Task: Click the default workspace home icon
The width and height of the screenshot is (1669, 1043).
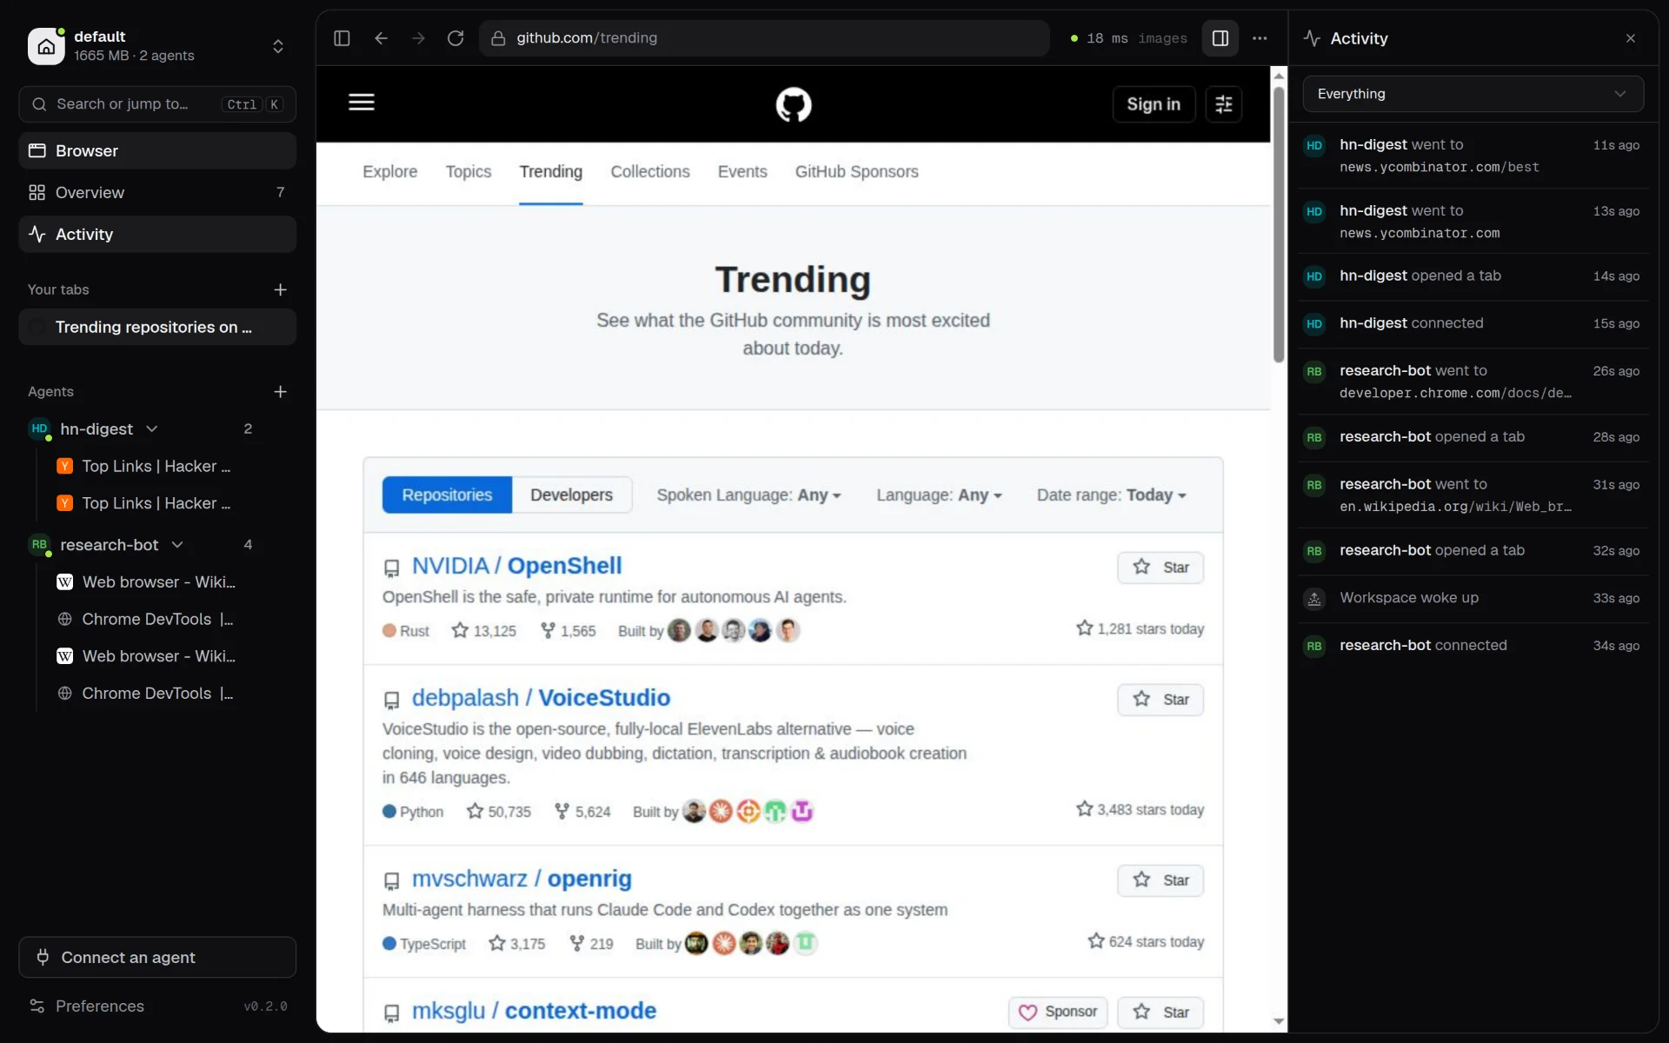Action: coord(46,46)
